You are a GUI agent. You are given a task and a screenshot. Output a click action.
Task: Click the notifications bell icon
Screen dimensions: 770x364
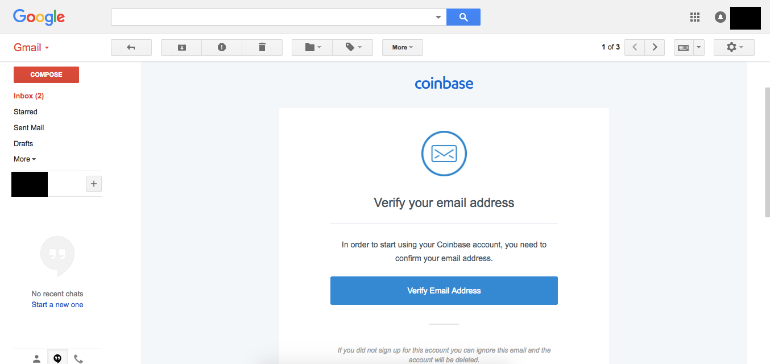point(720,17)
